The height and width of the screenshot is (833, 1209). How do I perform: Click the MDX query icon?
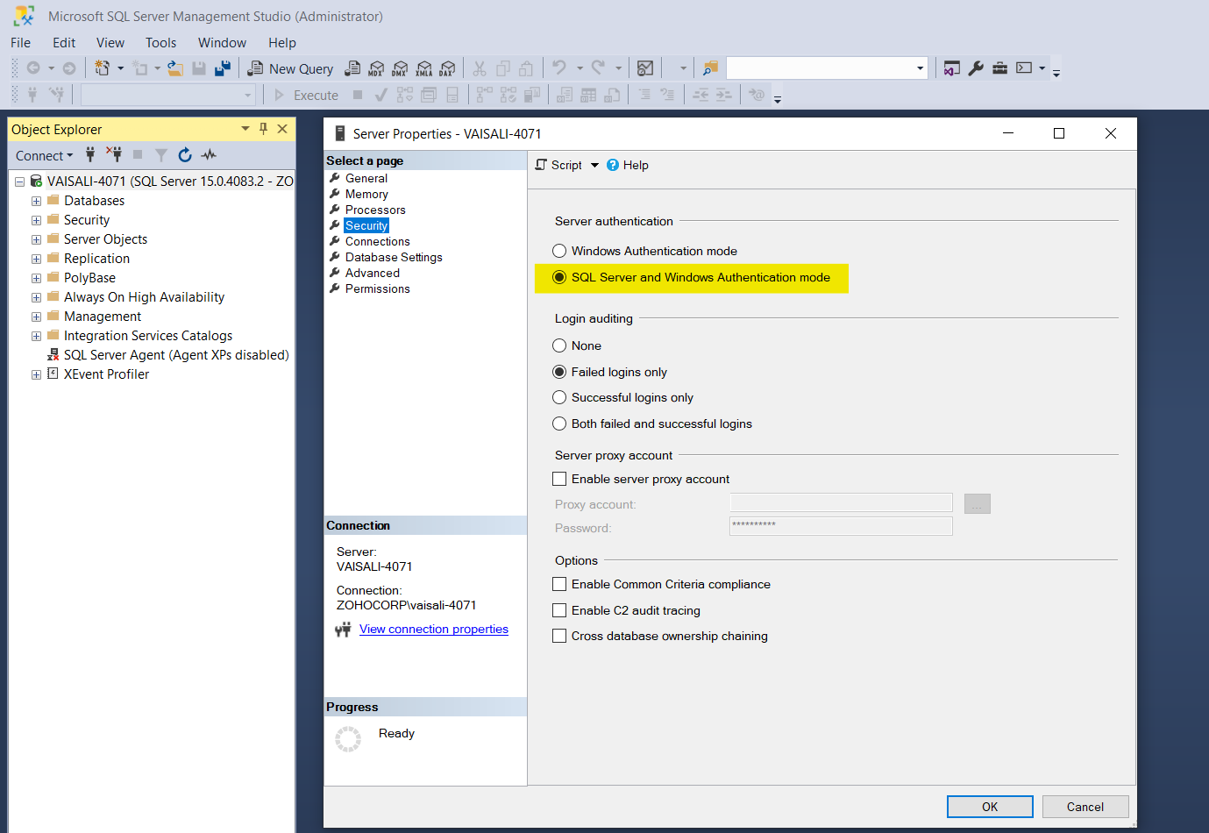[376, 68]
